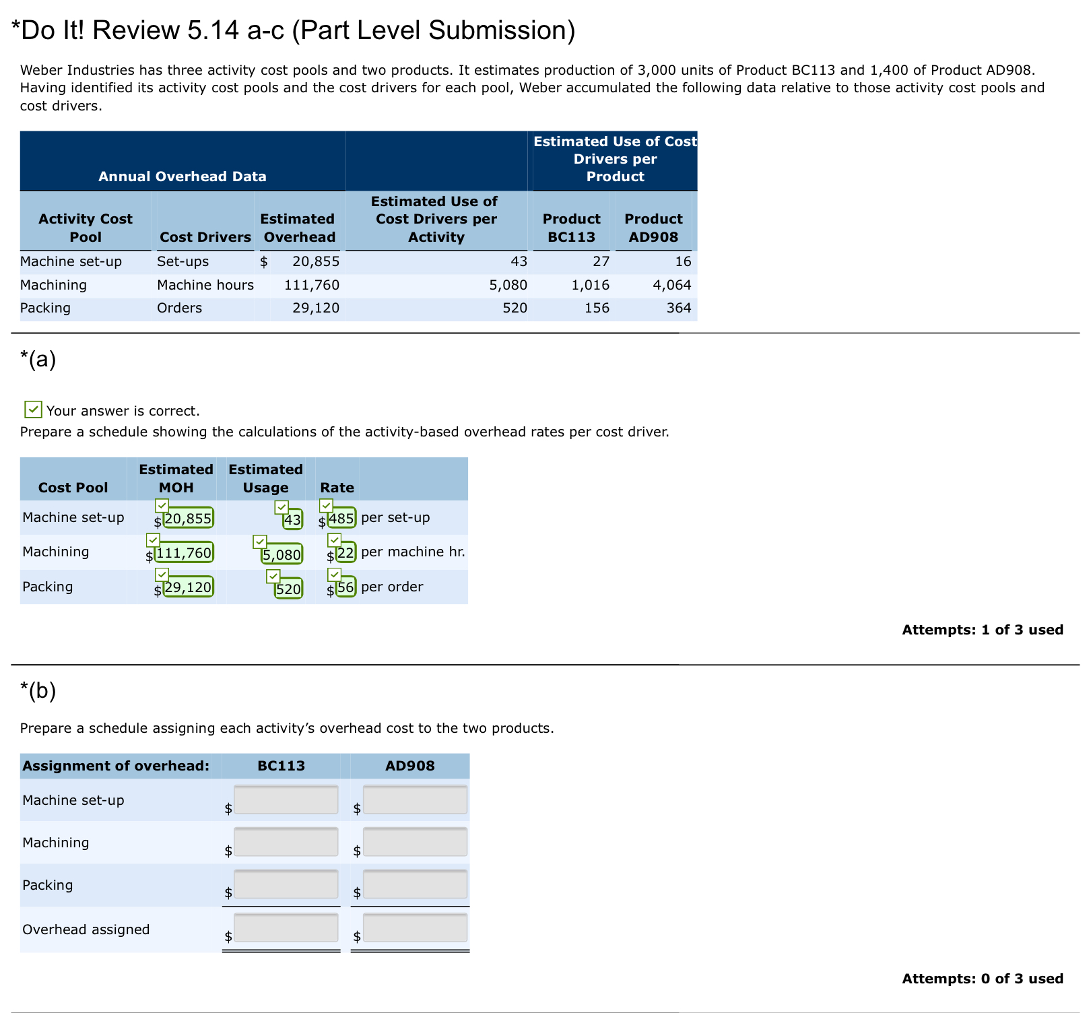This screenshot has height=1013, width=1091.
Task: Click the 'BC113' column header in part (b)
Action: [282, 766]
